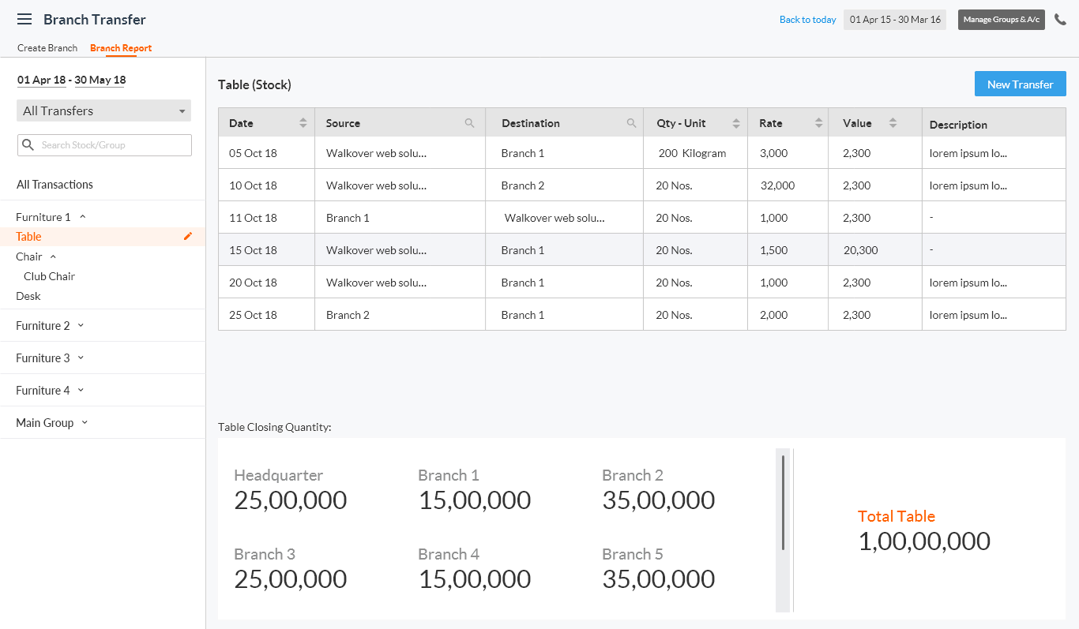This screenshot has height=629, width=1079.
Task: Expand the Main Group section
Action: click(x=85, y=422)
